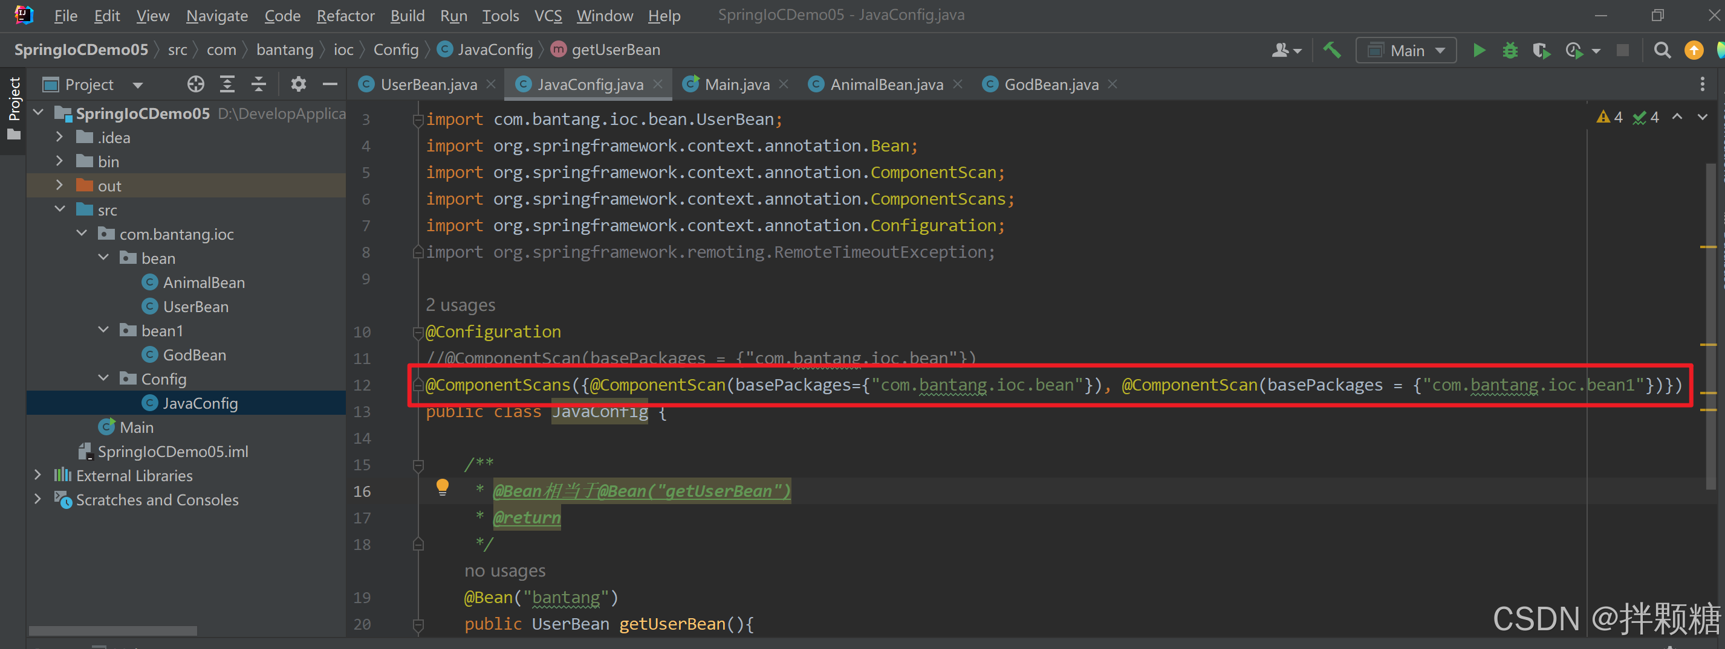The width and height of the screenshot is (1725, 649).
Task: Fold the class annotations at line 10
Action: pyautogui.click(x=418, y=332)
